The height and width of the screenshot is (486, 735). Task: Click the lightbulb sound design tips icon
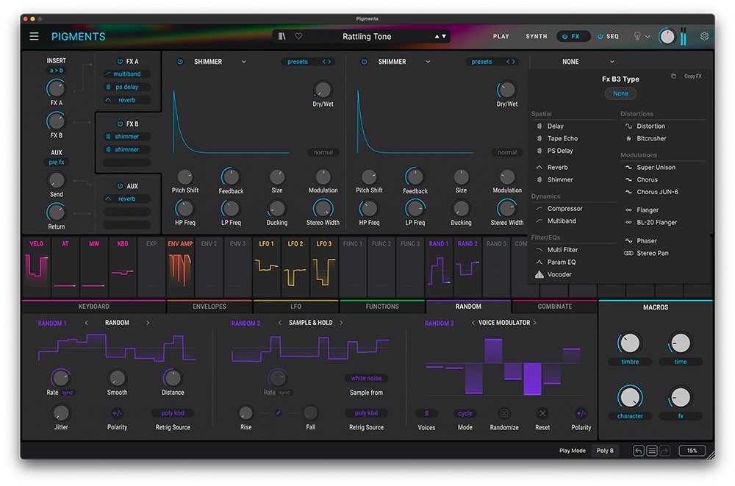[637, 36]
